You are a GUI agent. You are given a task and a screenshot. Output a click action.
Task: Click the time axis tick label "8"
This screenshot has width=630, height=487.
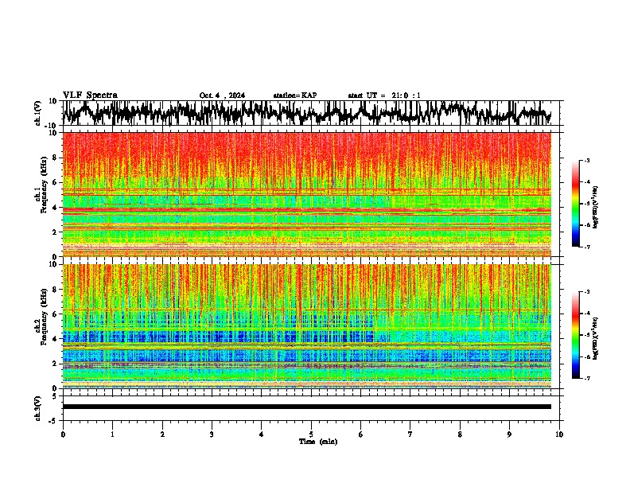460,434
